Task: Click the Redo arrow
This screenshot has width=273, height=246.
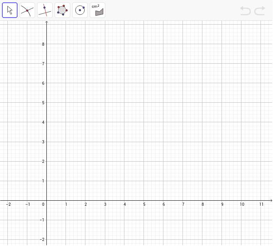Action: pyautogui.click(x=260, y=11)
